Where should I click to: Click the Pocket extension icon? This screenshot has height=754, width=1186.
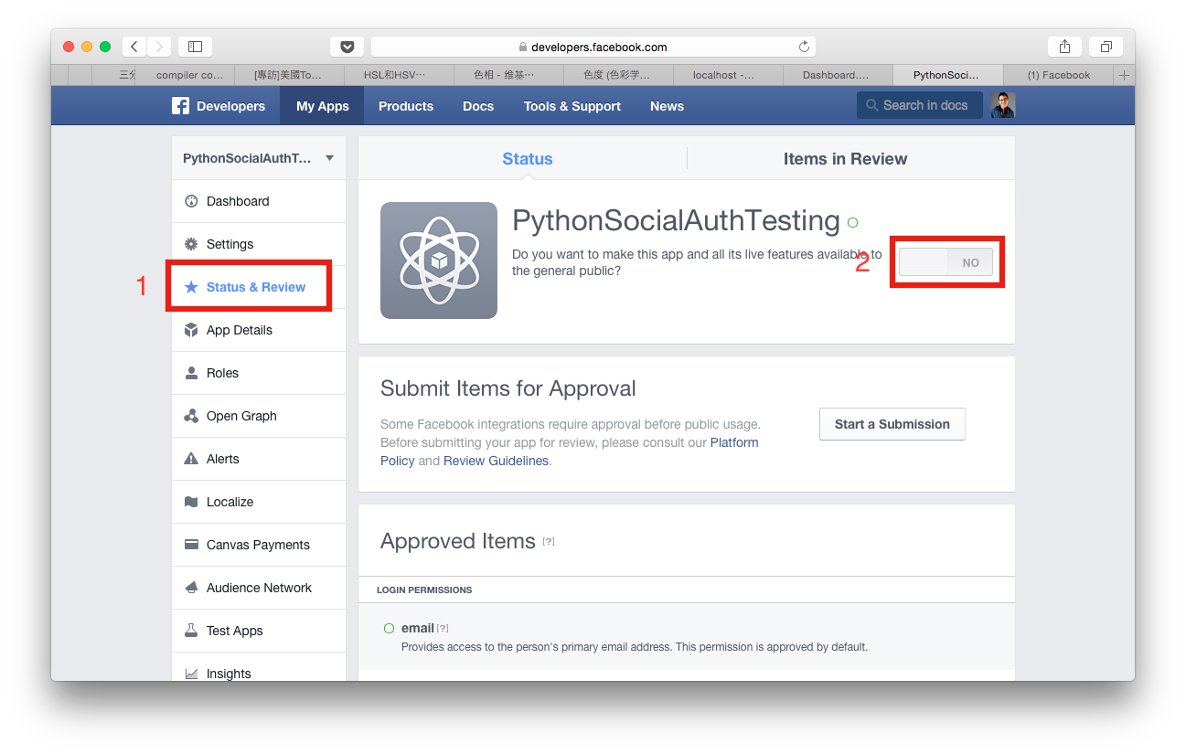click(x=347, y=47)
